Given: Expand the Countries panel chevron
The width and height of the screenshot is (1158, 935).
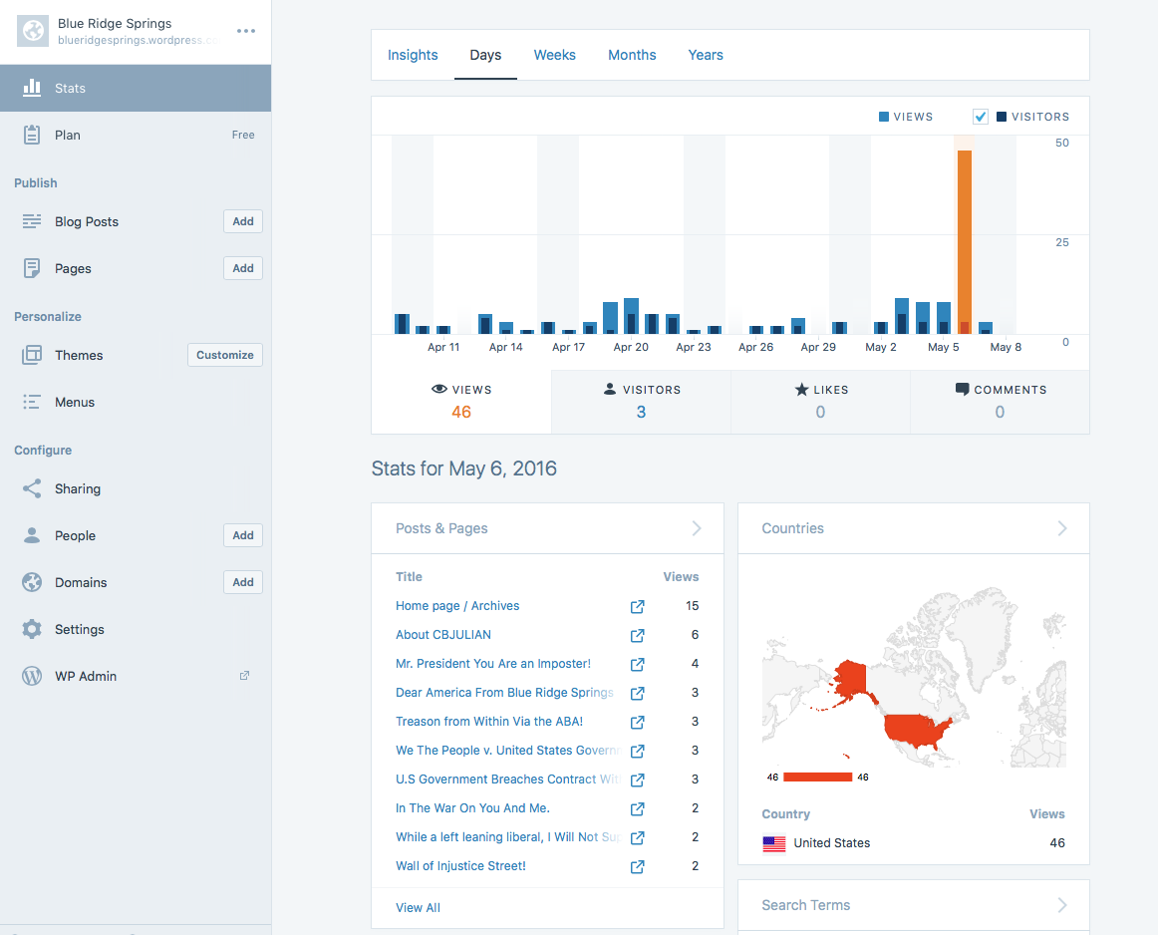Looking at the screenshot, I should click(1062, 528).
